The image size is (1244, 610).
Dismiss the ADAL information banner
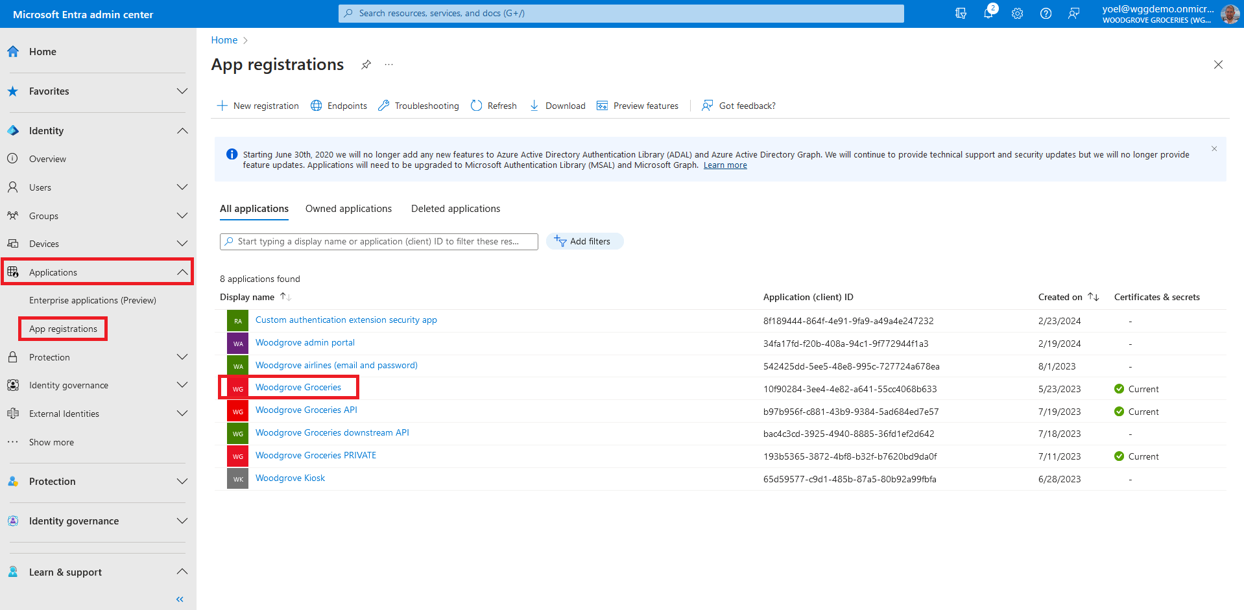tap(1214, 149)
